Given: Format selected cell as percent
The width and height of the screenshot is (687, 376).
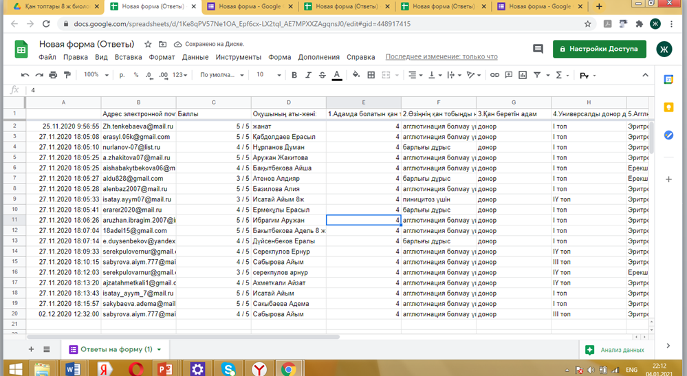Looking at the screenshot, I should tap(136, 76).
